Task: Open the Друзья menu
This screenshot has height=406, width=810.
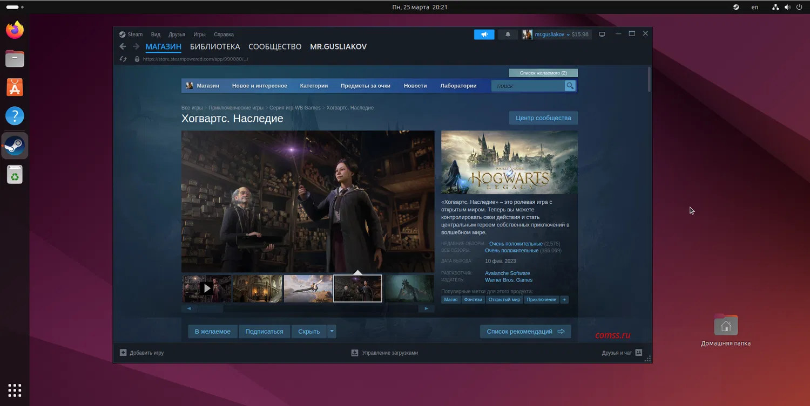Action: click(x=177, y=35)
